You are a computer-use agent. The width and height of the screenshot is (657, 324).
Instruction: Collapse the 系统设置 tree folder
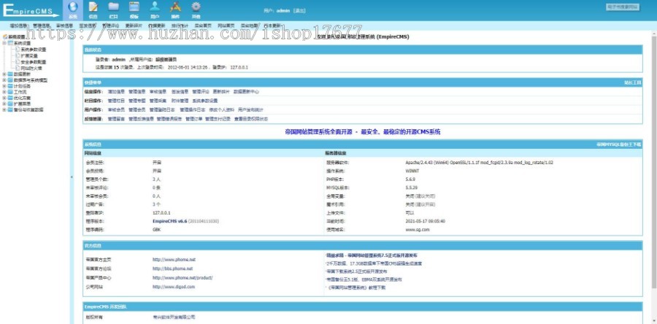(4, 43)
